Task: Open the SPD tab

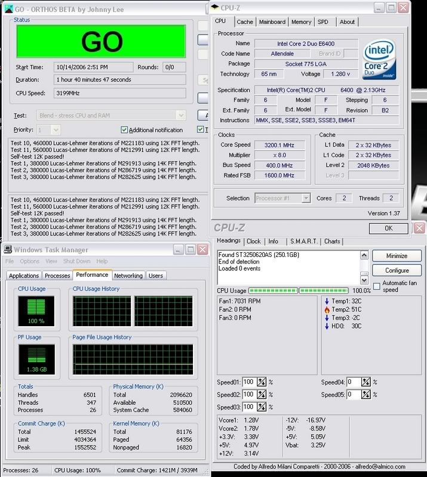Action: 322,22
